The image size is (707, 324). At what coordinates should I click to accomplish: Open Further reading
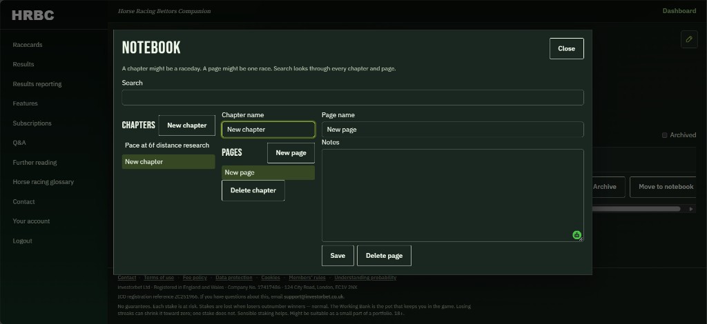pyautogui.click(x=35, y=163)
